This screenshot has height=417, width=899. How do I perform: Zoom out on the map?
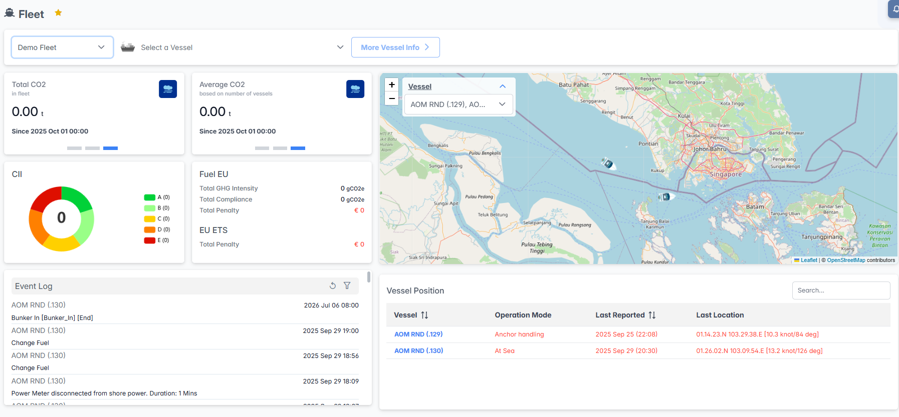392,98
